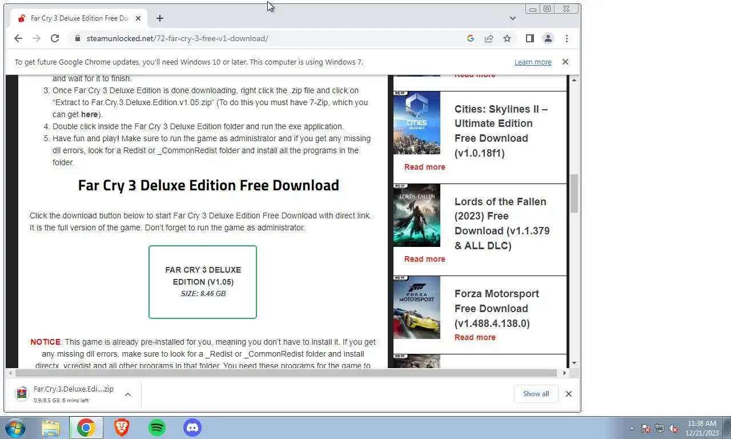731x439 pixels.
Task: Click the vertical scrollbar down arrow
Action: (574, 364)
